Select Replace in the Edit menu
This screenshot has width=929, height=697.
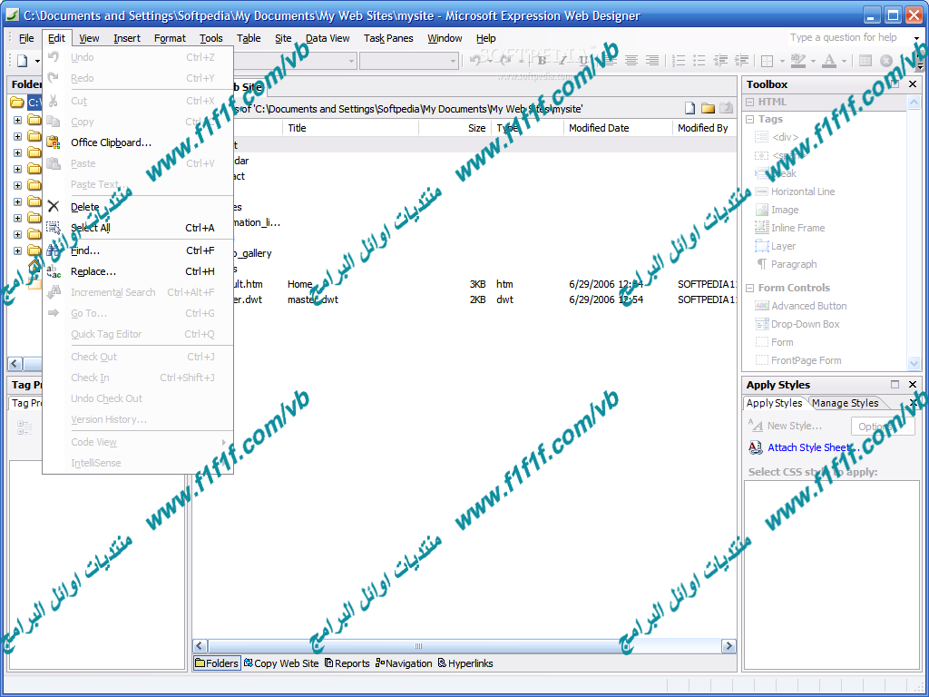[93, 271]
